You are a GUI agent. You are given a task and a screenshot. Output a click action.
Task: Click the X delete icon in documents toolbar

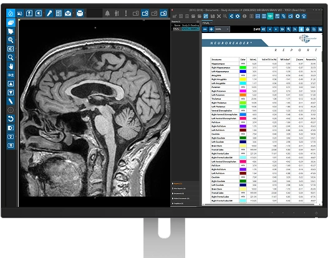tap(219, 16)
